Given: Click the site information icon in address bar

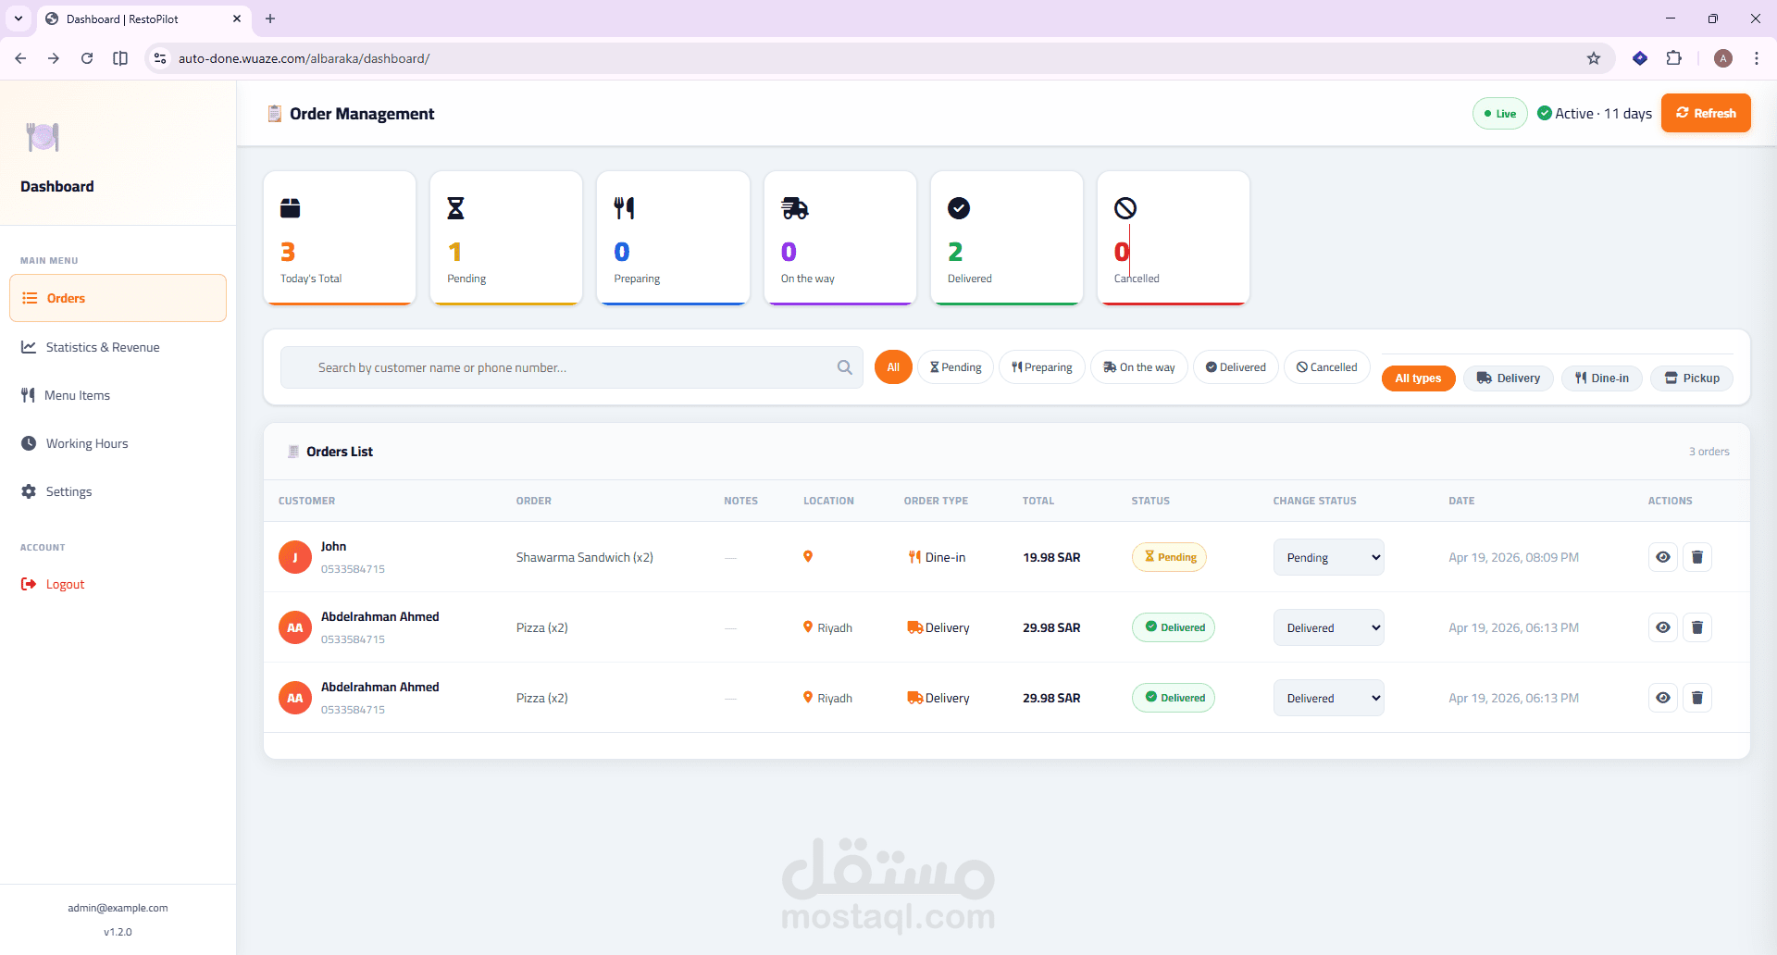Looking at the screenshot, I should tap(160, 58).
